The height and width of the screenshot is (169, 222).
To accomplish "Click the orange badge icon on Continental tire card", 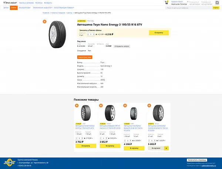I will (149, 106).
